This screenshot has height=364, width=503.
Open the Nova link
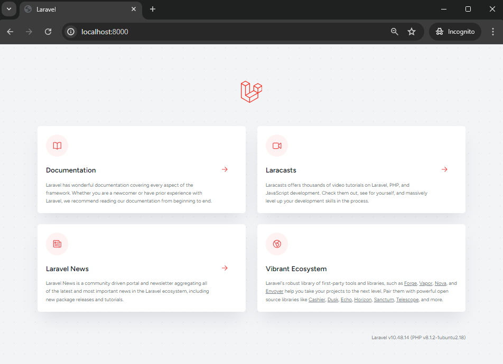(441, 283)
